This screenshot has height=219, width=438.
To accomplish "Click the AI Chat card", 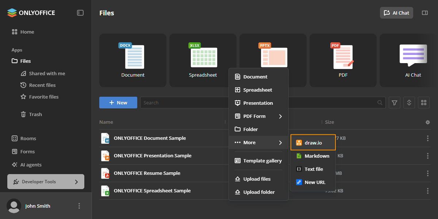I will pyautogui.click(x=409, y=61).
